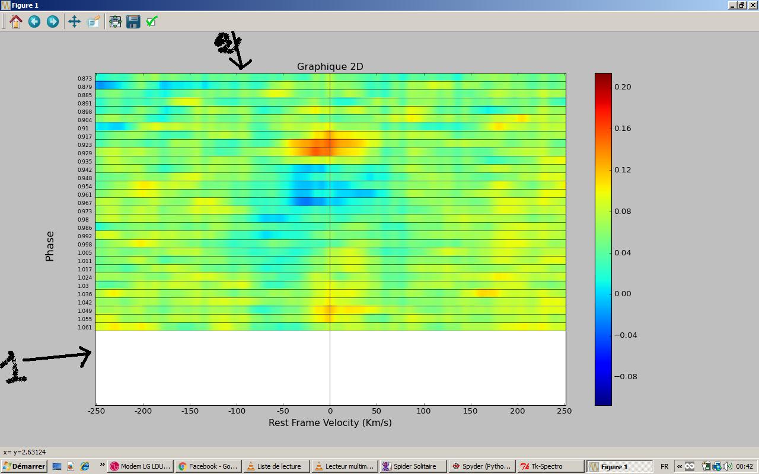Switch to Facebook Chrome taskbar window
The width and height of the screenshot is (759, 474).
209,466
